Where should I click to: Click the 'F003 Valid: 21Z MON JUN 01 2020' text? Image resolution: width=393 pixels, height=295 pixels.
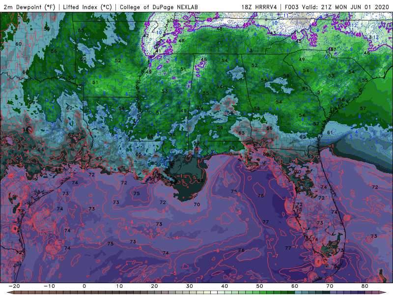click(337, 7)
